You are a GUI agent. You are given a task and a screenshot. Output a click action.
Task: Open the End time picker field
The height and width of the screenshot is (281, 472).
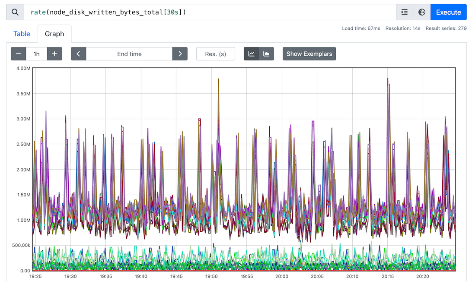point(129,54)
